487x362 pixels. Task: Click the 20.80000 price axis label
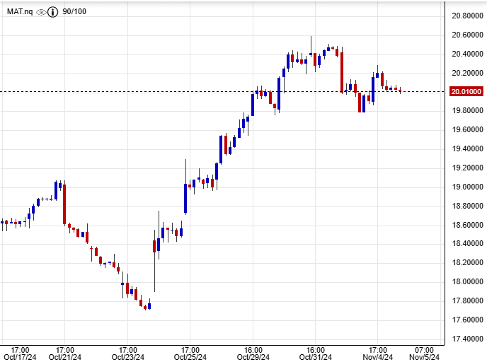[466, 16]
